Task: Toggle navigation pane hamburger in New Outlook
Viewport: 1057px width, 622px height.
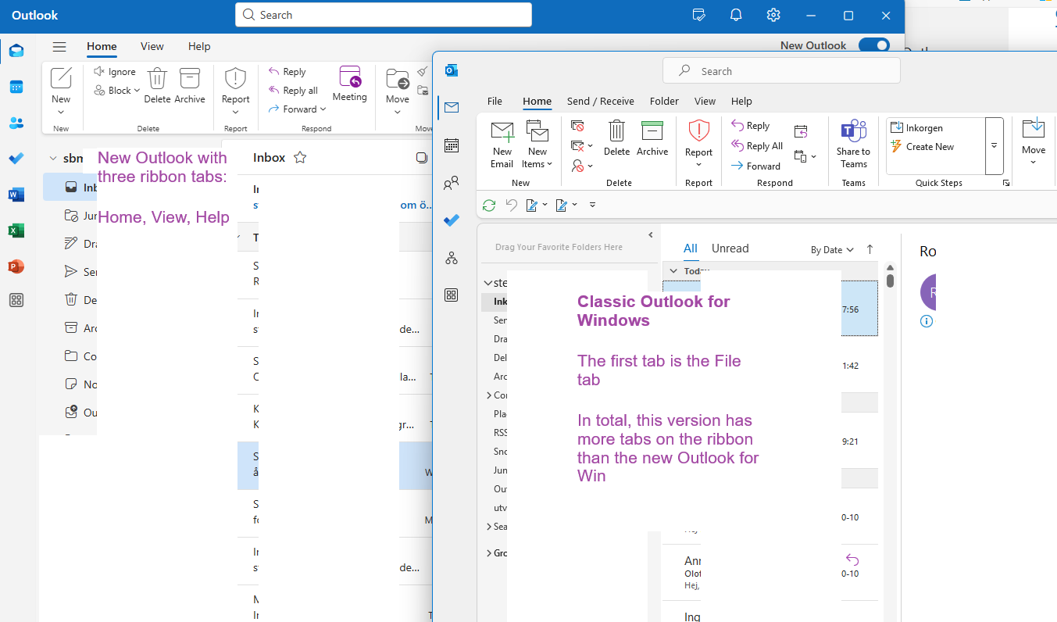Action: coord(59,47)
